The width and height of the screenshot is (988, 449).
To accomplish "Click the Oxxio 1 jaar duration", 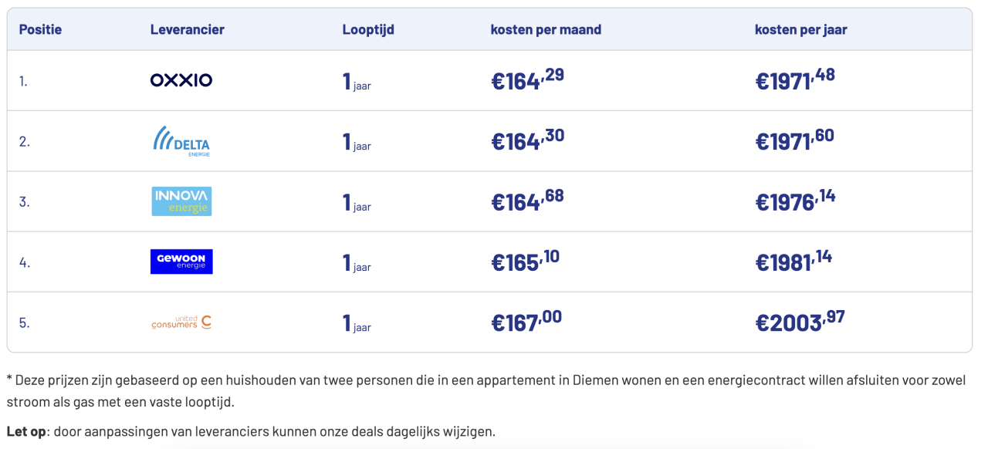I will tap(357, 81).
